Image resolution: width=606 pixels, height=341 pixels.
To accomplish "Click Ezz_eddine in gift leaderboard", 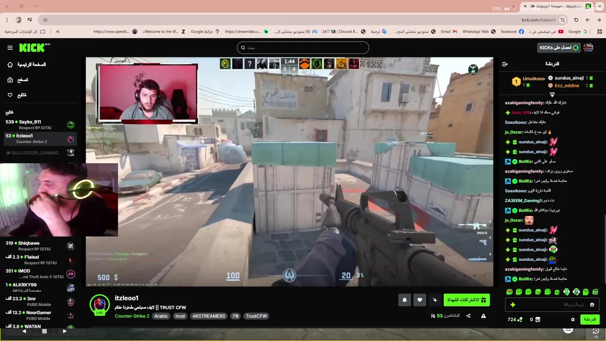I will click(567, 86).
